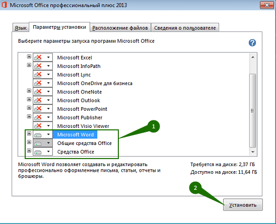Expand the Microsoft InfoPath tree node

(29, 65)
